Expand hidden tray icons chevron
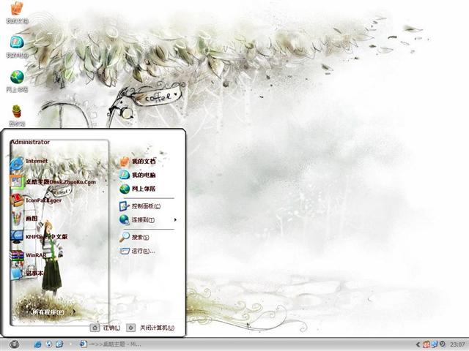 (x=418, y=344)
